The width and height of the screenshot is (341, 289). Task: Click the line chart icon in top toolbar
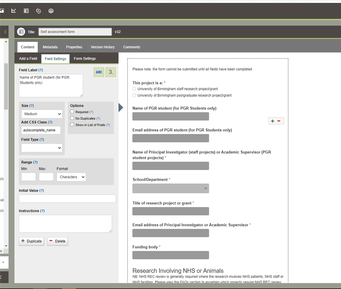click(13, 11)
